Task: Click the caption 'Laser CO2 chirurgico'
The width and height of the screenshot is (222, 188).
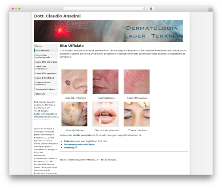Action: coord(75,98)
